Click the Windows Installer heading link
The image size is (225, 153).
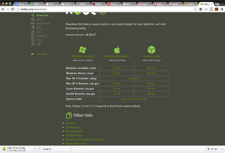[83, 56]
